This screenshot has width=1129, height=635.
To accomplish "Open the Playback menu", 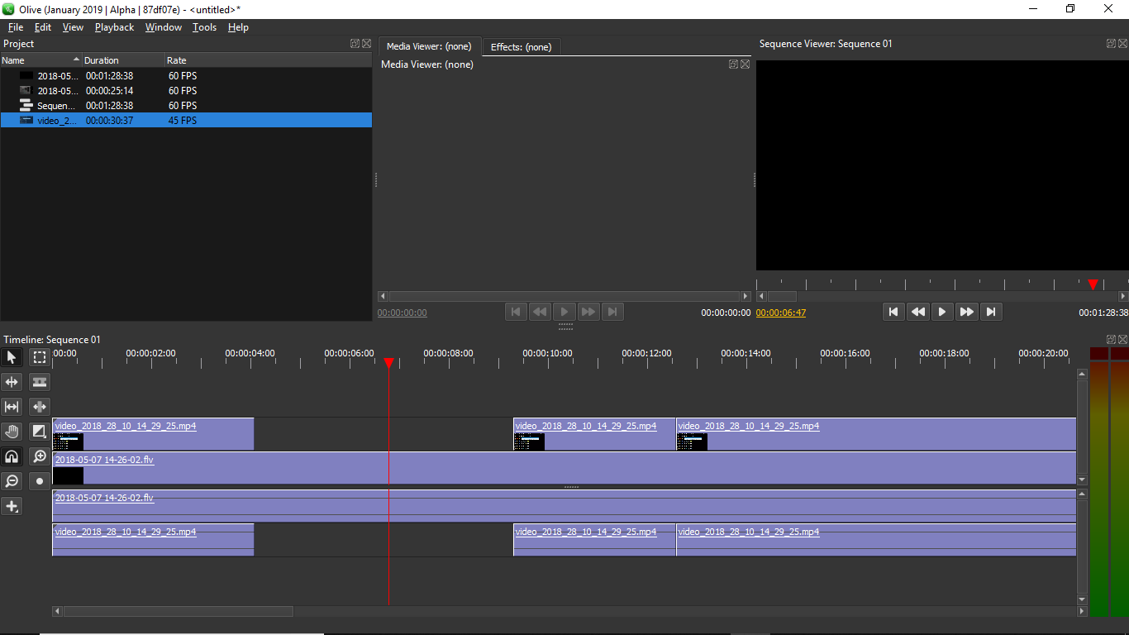I will [114, 27].
